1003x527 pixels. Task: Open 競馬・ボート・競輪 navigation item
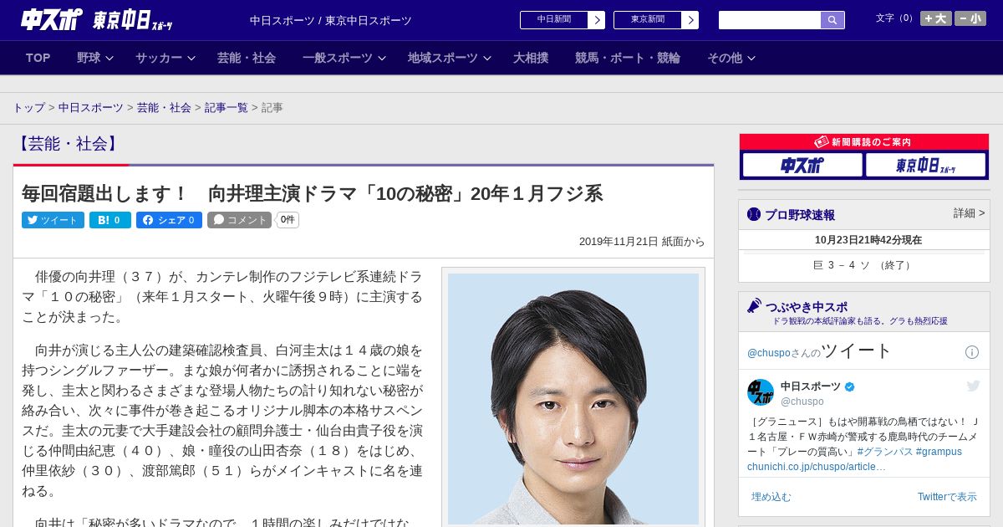(x=628, y=58)
